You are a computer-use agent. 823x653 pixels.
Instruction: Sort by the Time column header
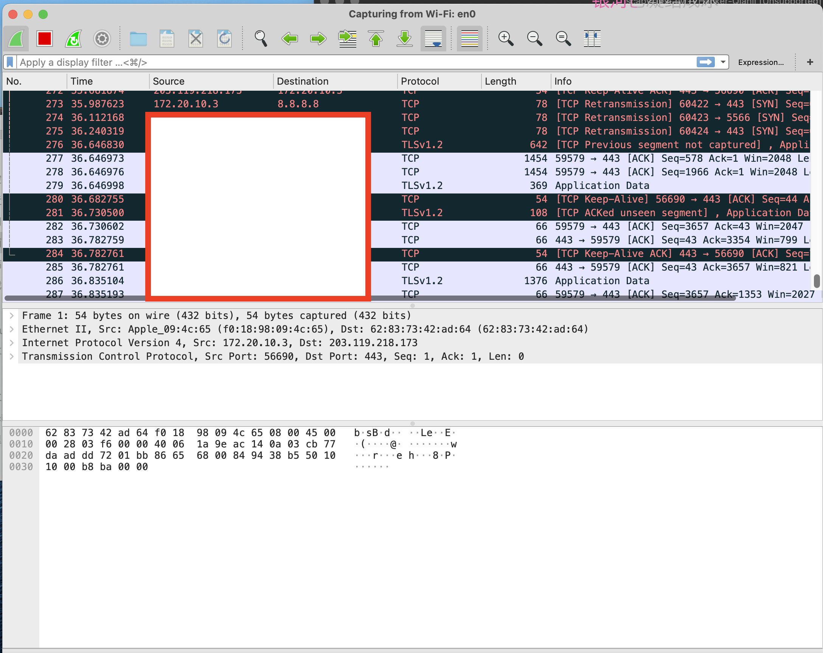coord(109,81)
